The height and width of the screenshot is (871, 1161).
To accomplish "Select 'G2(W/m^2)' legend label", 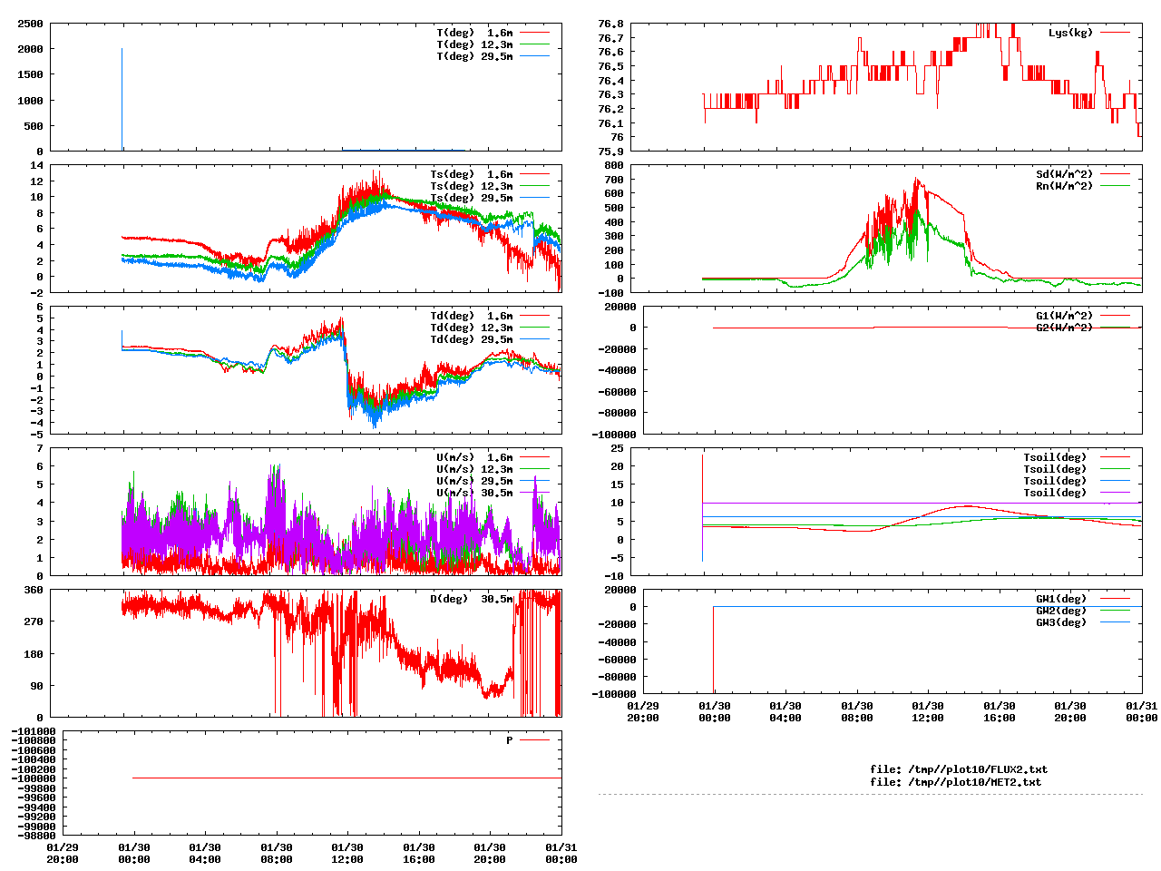I will pos(1065,328).
